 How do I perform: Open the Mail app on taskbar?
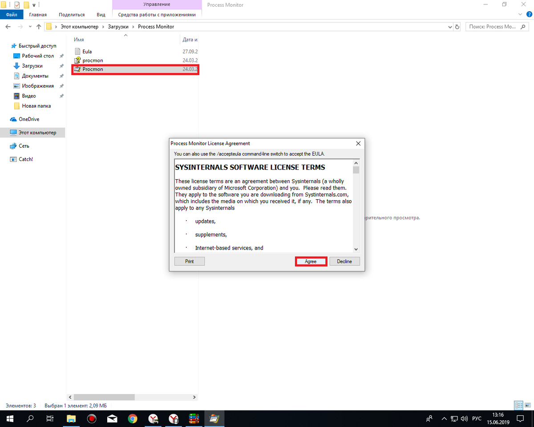click(112, 419)
